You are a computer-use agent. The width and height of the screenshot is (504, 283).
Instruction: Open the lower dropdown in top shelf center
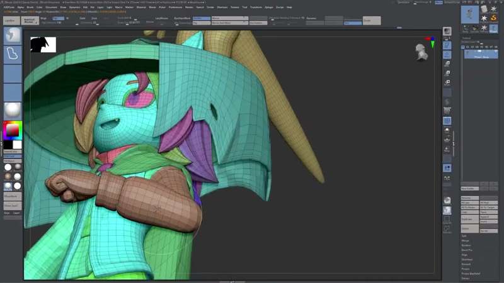click(x=230, y=23)
